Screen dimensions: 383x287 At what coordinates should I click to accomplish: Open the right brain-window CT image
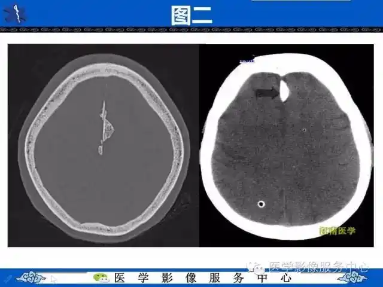point(285,145)
